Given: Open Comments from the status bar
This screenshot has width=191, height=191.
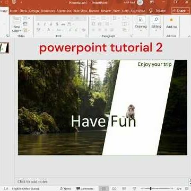Looking at the screenshot, I should 85,189.
